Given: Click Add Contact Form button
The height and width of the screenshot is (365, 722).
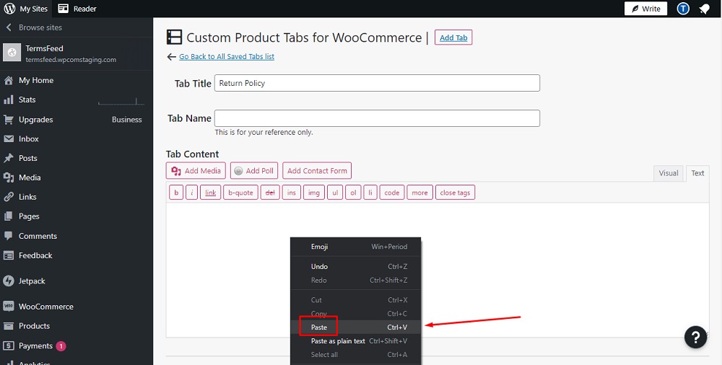Looking at the screenshot, I should [x=317, y=171].
